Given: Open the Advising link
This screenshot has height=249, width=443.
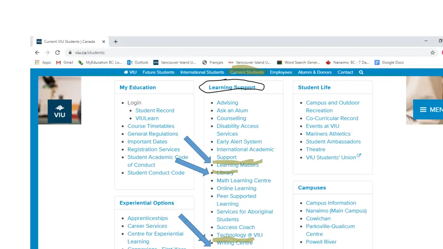Looking at the screenshot, I should [228, 103].
